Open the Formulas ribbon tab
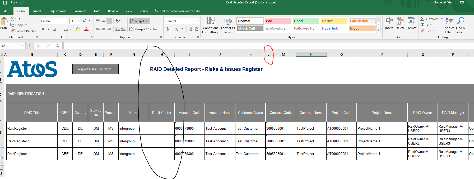 (x=80, y=11)
